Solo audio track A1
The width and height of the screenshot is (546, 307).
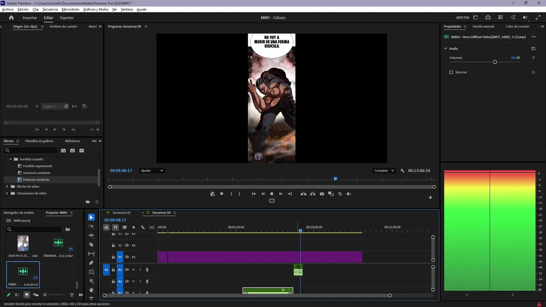point(140,269)
